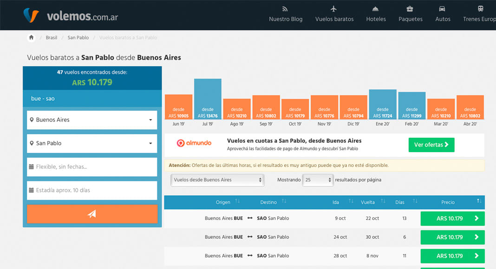Image resolution: width=496 pixels, height=269 pixels.
Task: Open Vuelos desde Buenos Aires dropdown
Action: pyautogui.click(x=217, y=180)
